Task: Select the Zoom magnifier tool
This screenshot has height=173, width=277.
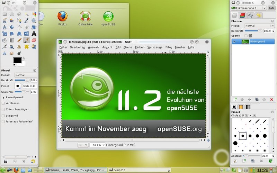Action: tap(34, 21)
